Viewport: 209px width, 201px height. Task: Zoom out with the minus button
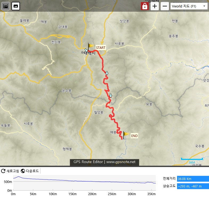165,6
